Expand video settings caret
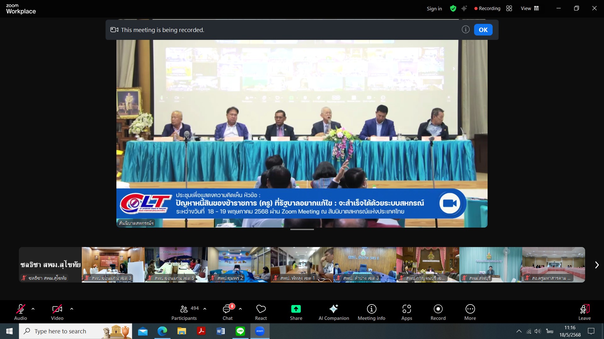604x339 pixels. coord(72,309)
